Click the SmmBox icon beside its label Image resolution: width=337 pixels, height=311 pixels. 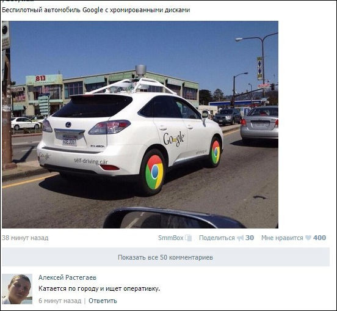[x=188, y=238]
